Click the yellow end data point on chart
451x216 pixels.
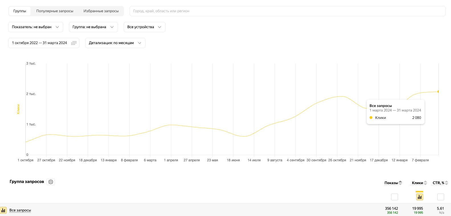tap(438, 92)
